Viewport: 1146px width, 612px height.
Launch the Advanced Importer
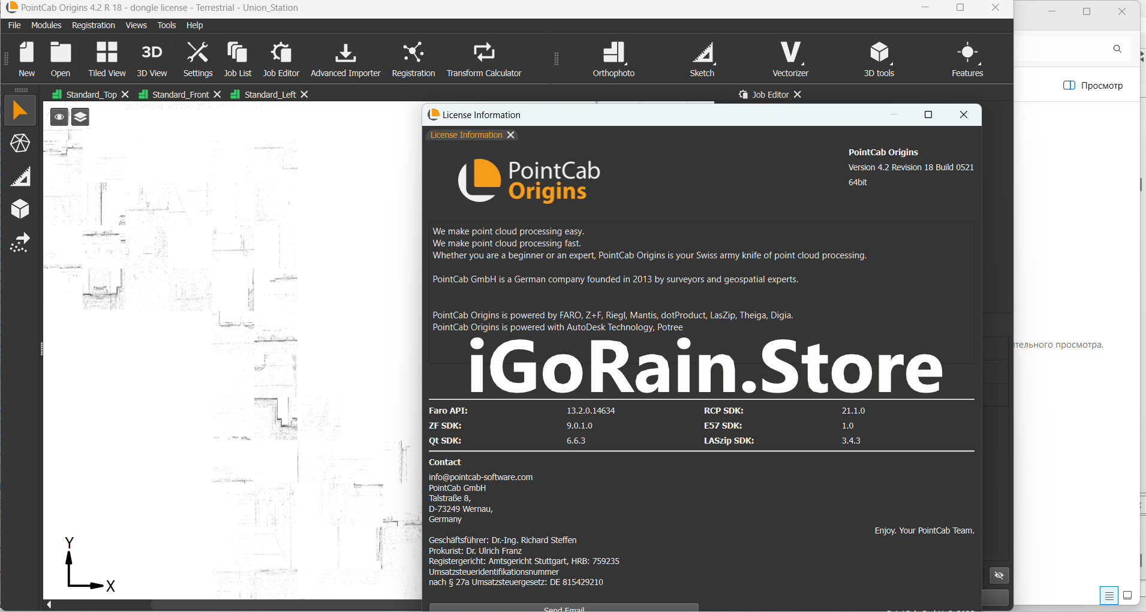click(x=345, y=59)
